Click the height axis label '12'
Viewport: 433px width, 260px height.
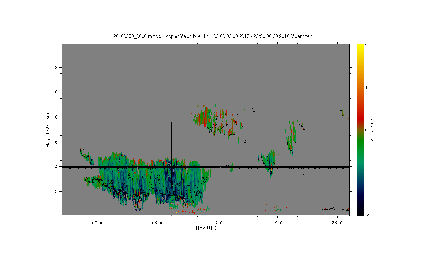pos(56,67)
